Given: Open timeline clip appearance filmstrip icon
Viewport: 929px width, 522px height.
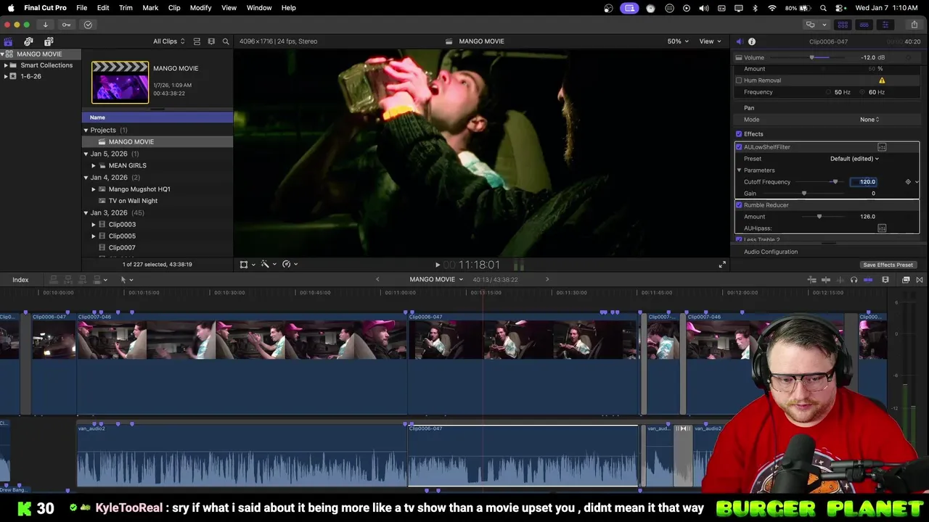Looking at the screenshot, I should 885,280.
